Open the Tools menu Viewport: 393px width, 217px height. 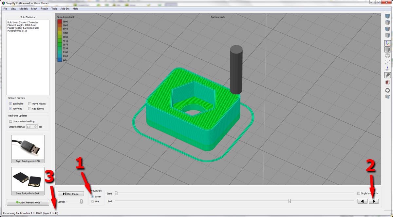(x=54, y=9)
